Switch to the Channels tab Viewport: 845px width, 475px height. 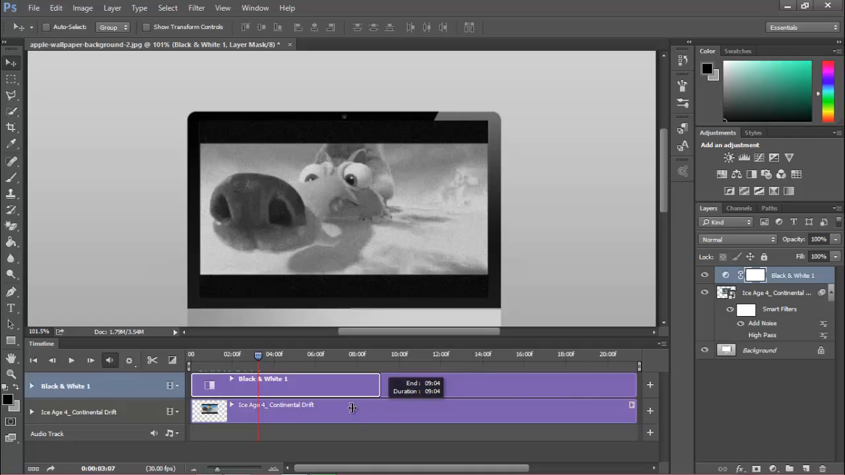coord(739,208)
